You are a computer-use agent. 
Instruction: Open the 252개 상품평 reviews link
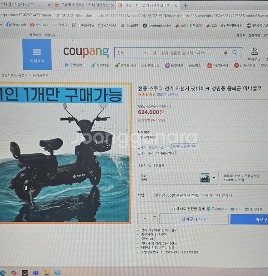point(167,94)
